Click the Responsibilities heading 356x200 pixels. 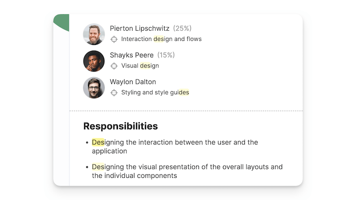[121, 126]
